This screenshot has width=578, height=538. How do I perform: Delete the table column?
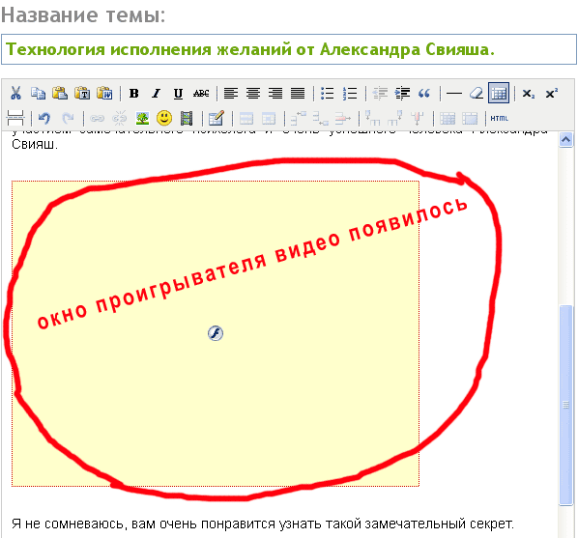tap(418, 118)
